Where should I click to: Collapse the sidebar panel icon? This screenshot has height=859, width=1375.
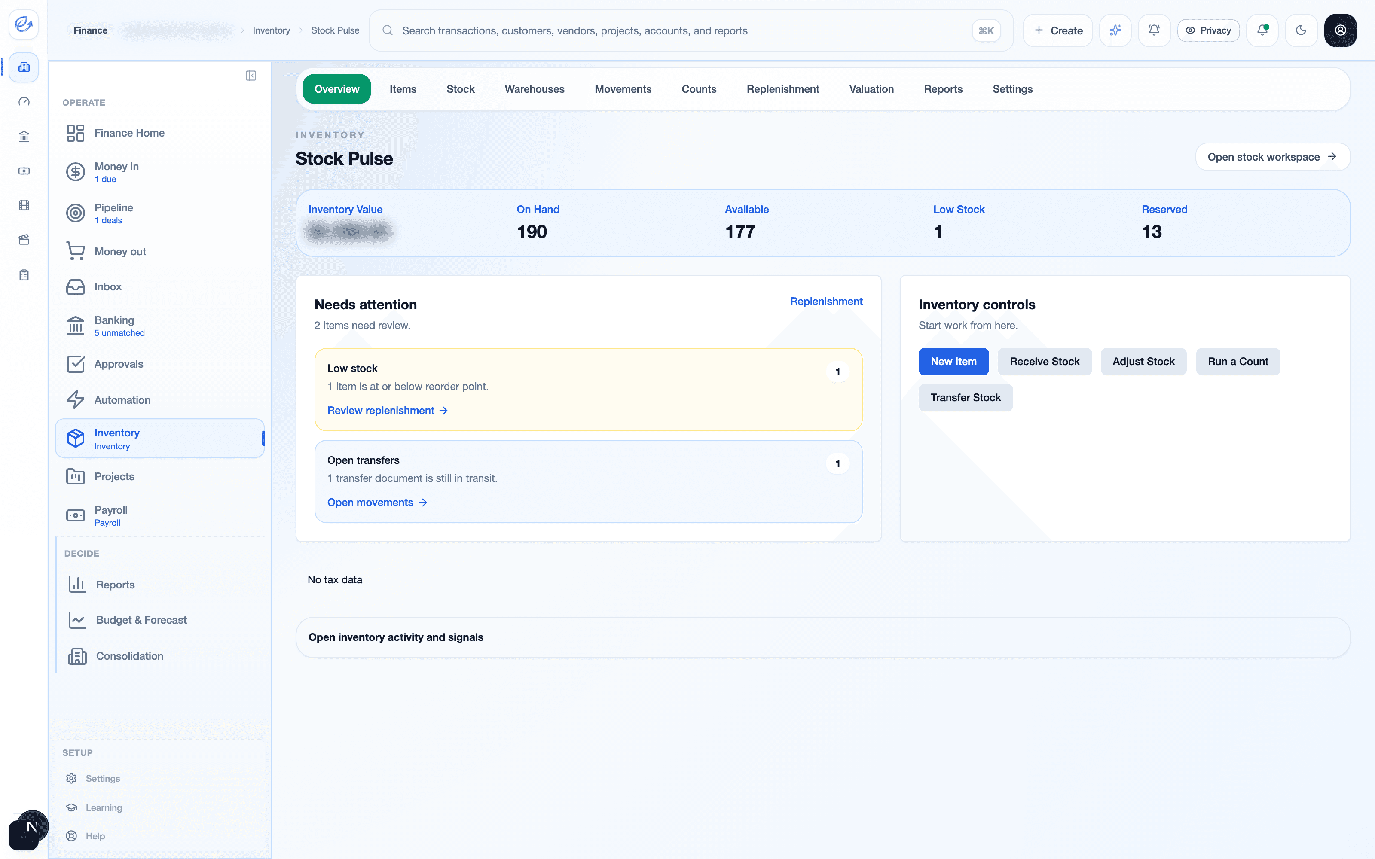pyautogui.click(x=251, y=76)
